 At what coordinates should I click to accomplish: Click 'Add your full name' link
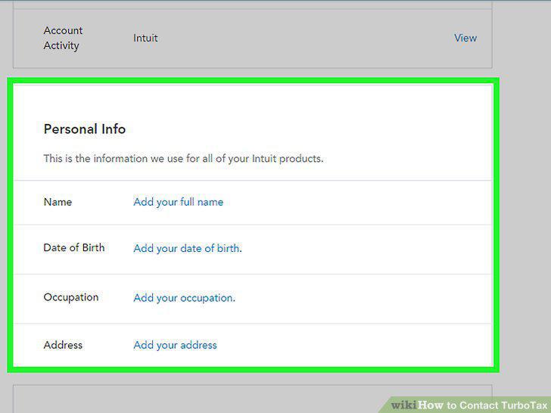[x=178, y=202]
